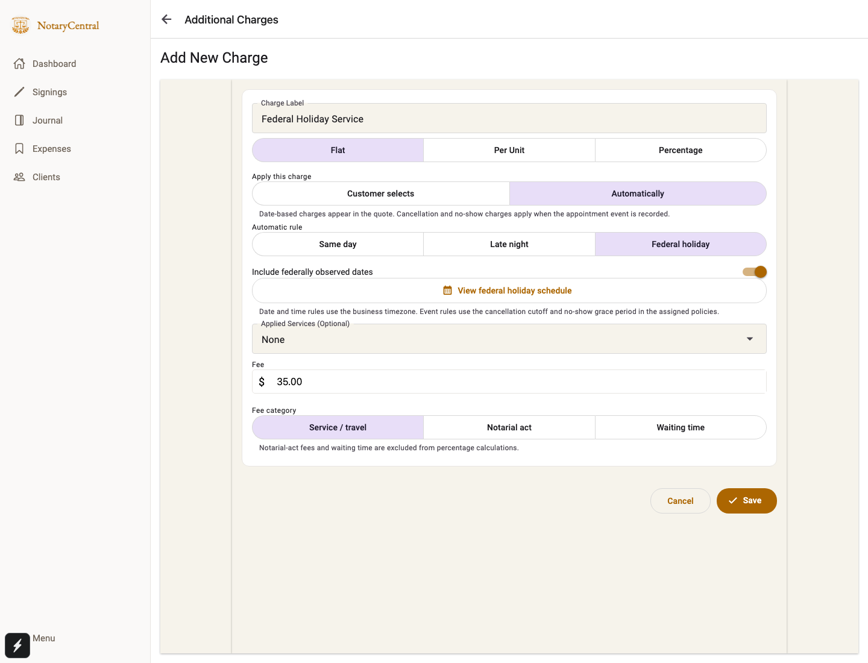Choose Notarial act fee category
868x663 pixels.
pyautogui.click(x=509, y=427)
